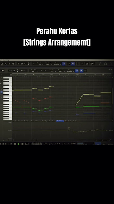Screen dimensions: 114x204
Task: Click the wrench icon in left sidebar
Action: (x=1, y=98)
